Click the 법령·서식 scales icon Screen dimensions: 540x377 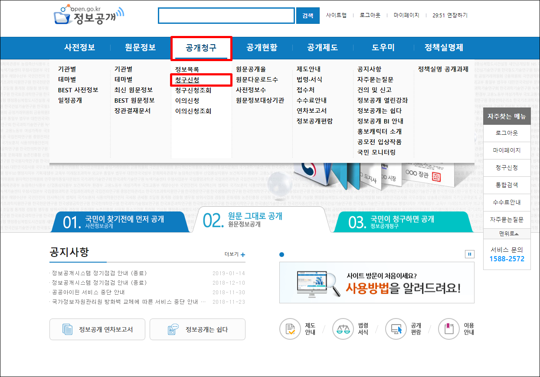click(x=343, y=329)
